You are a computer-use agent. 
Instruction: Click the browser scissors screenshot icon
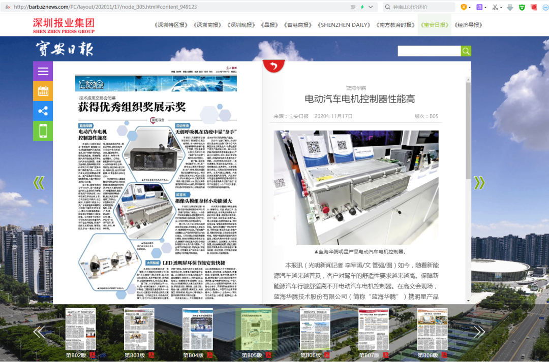point(495,7)
